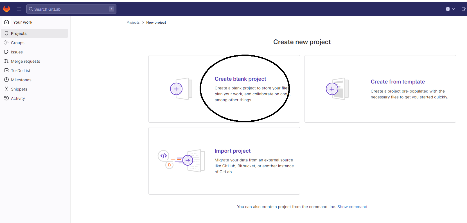Click the blank project plus illustration
The height and width of the screenshot is (223, 467).
(x=181, y=89)
